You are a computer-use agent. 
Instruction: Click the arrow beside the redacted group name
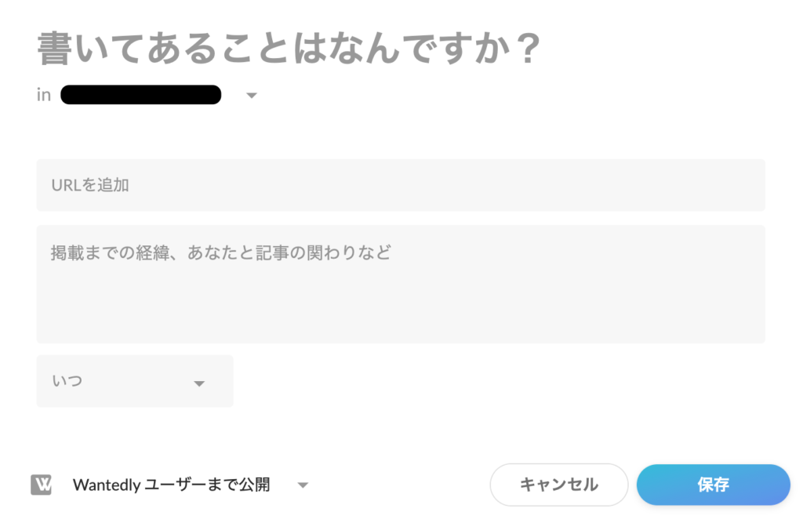[x=252, y=96]
